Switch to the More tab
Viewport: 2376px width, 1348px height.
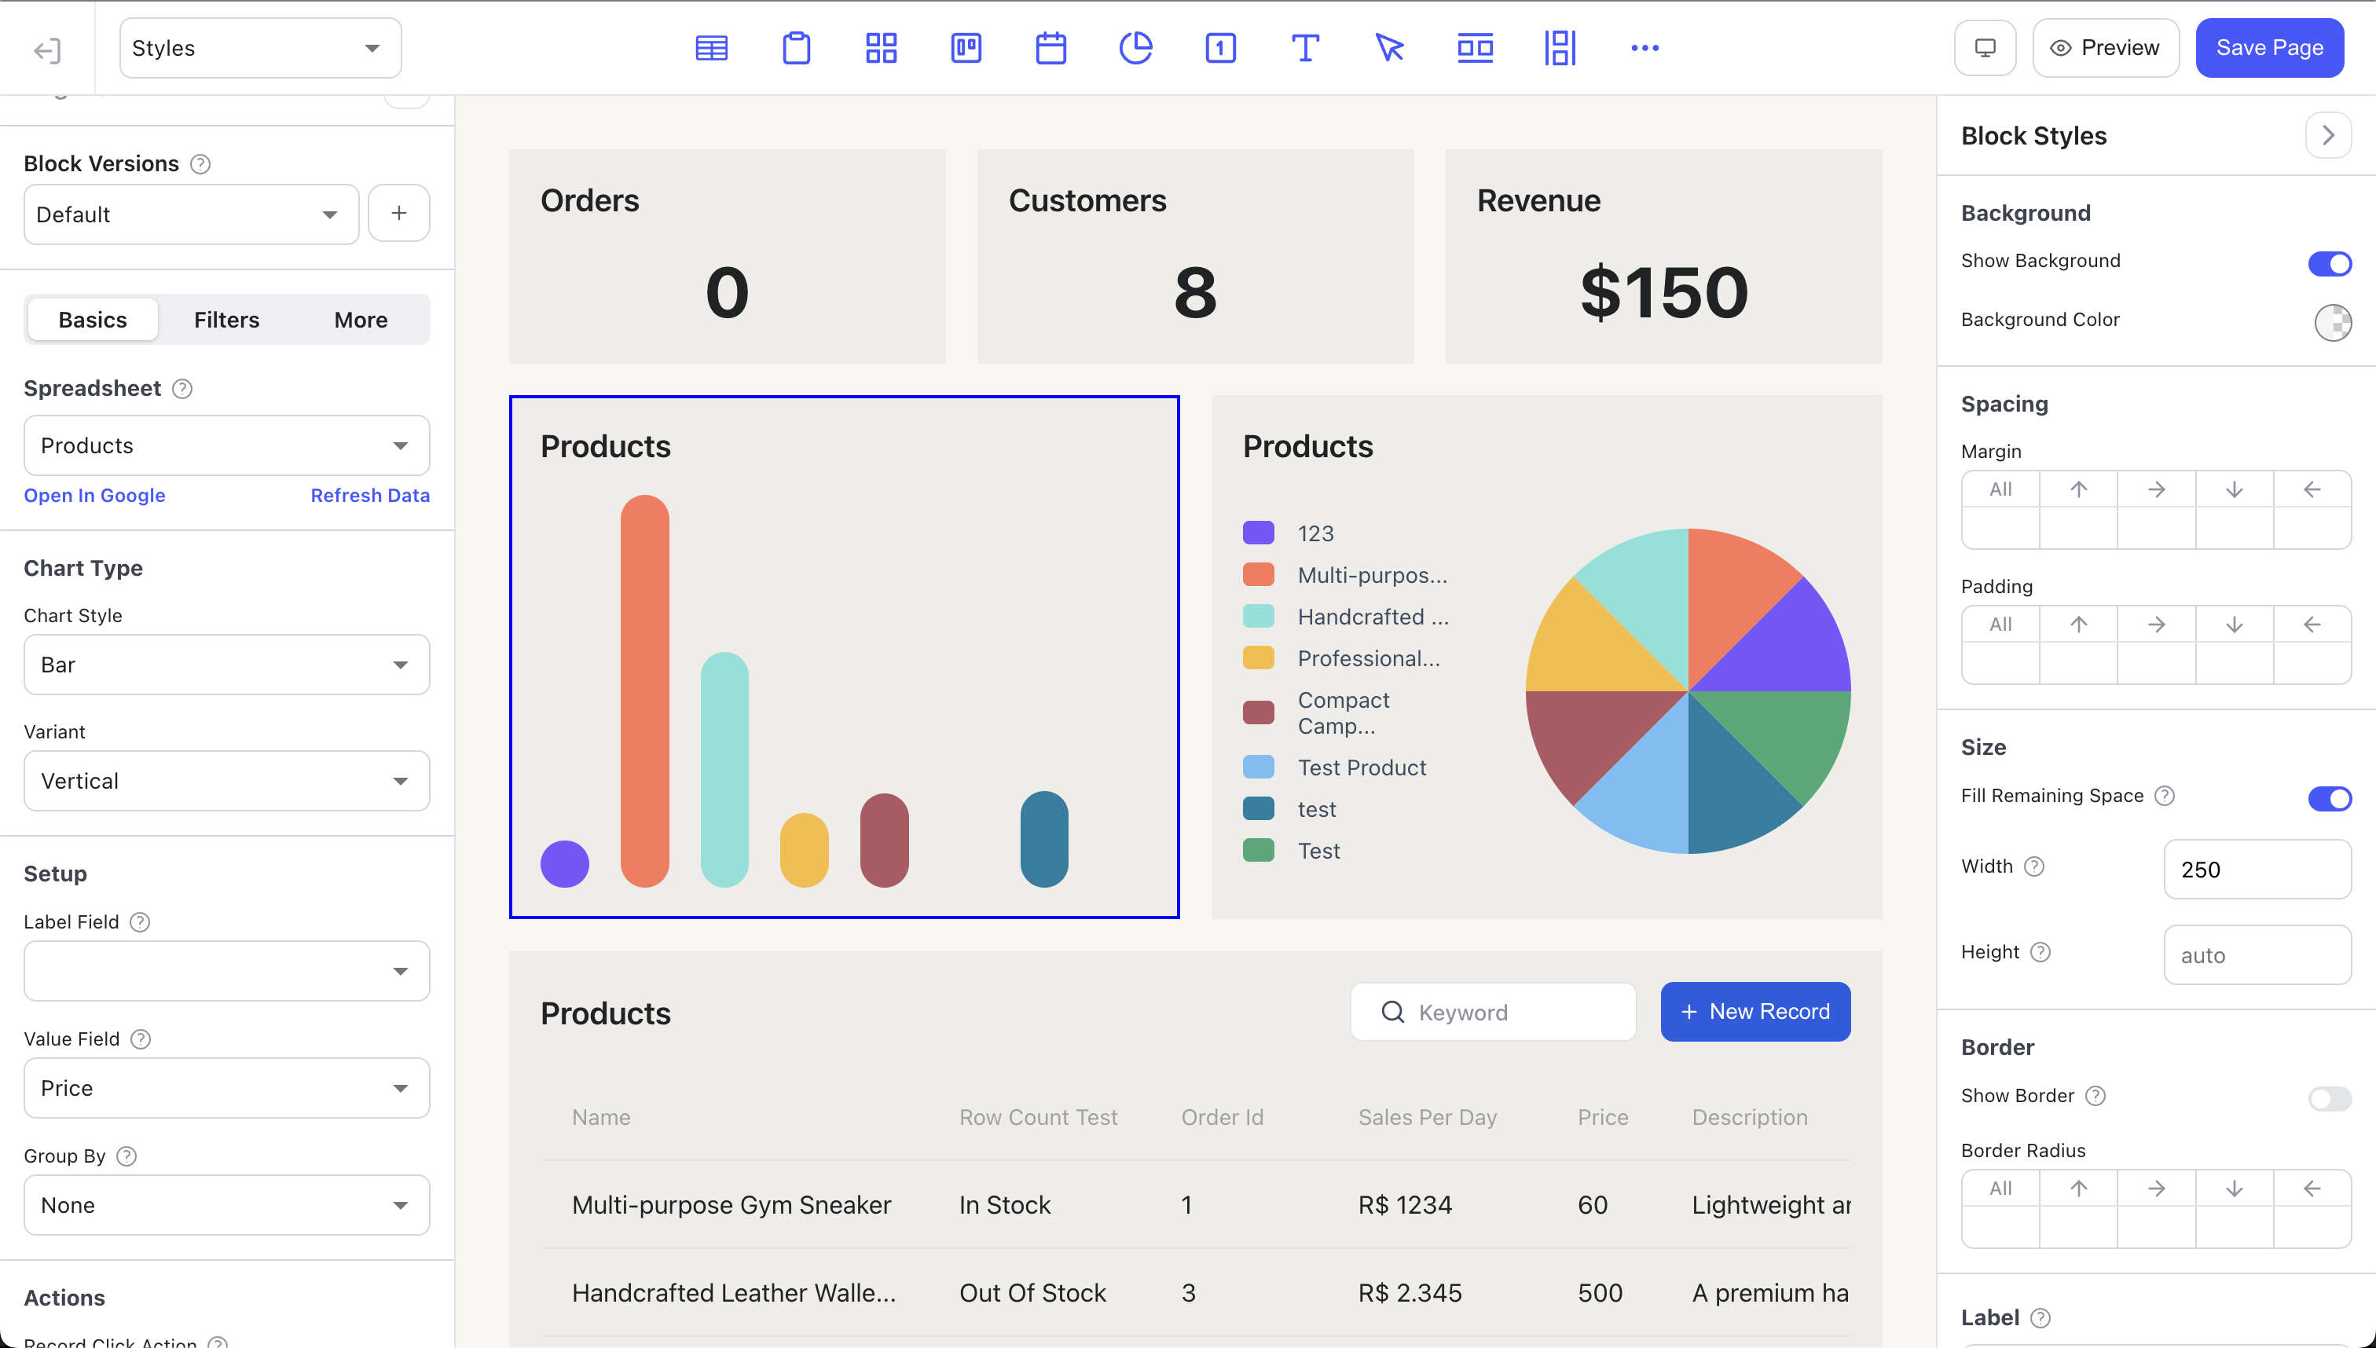click(x=360, y=320)
